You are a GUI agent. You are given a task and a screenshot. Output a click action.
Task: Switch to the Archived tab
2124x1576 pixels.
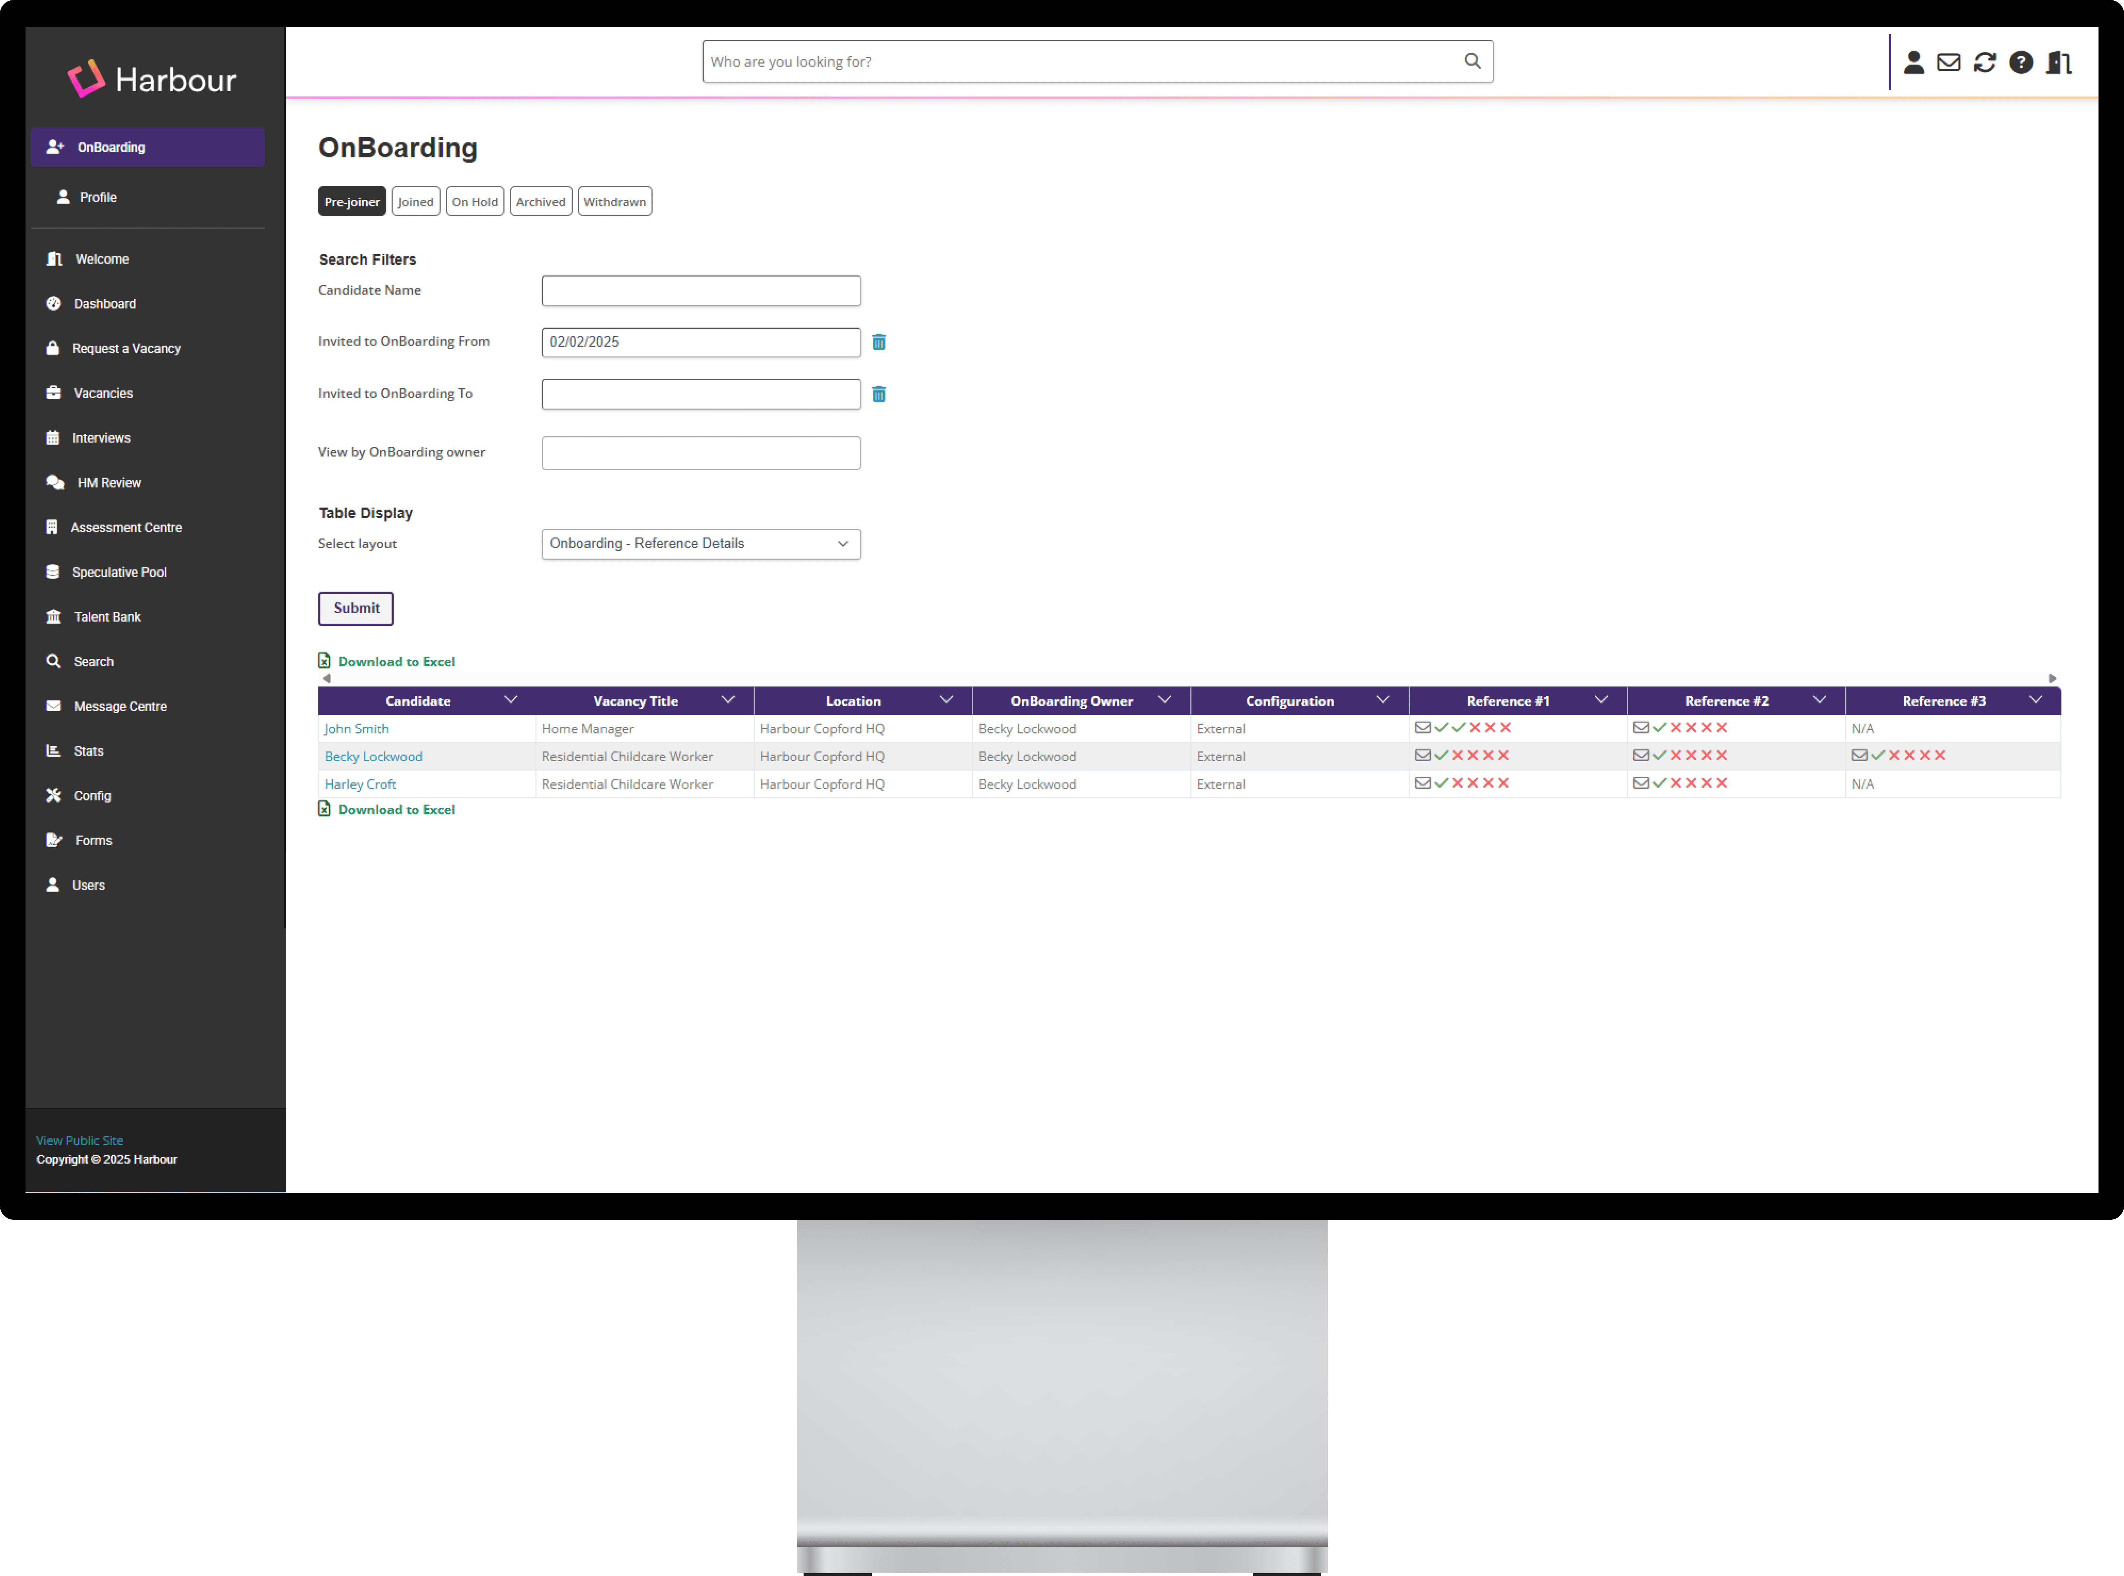pos(541,201)
